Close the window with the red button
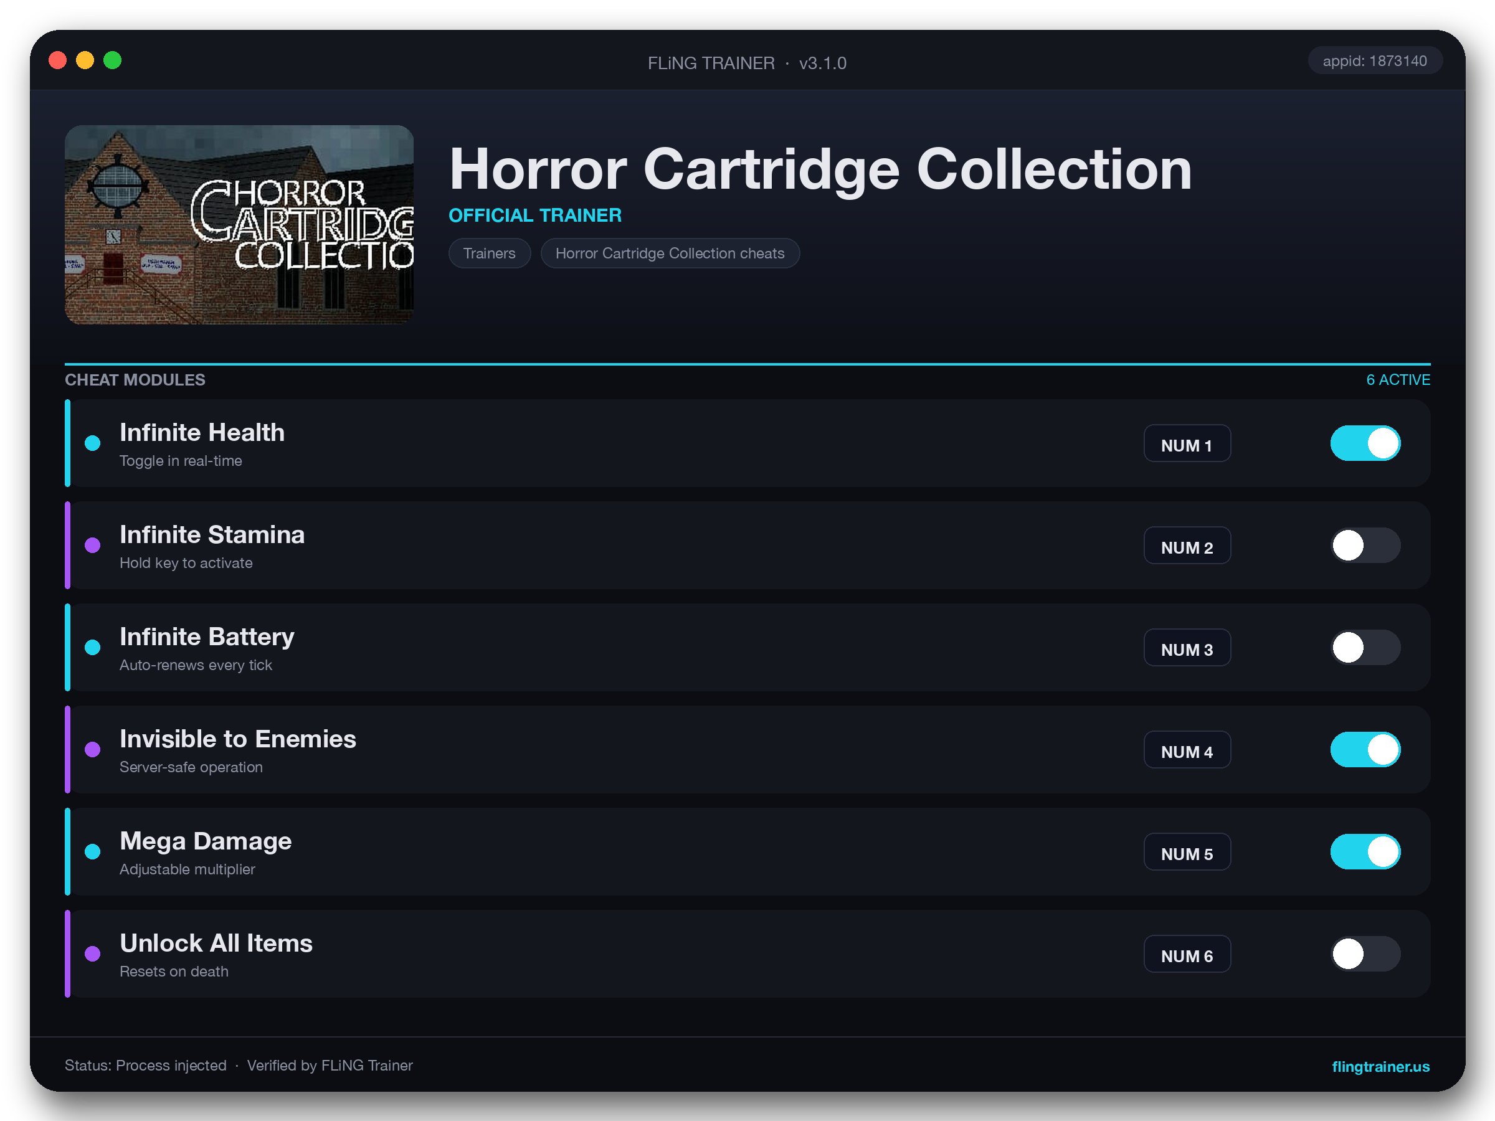This screenshot has width=1495, height=1121. coord(58,61)
